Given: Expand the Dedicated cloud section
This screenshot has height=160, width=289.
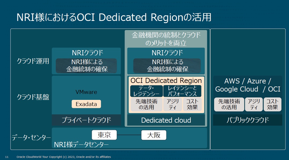Looking at the screenshot, I should [x=166, y=120].
